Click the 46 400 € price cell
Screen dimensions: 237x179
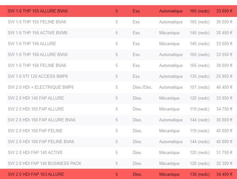point(224,87)
